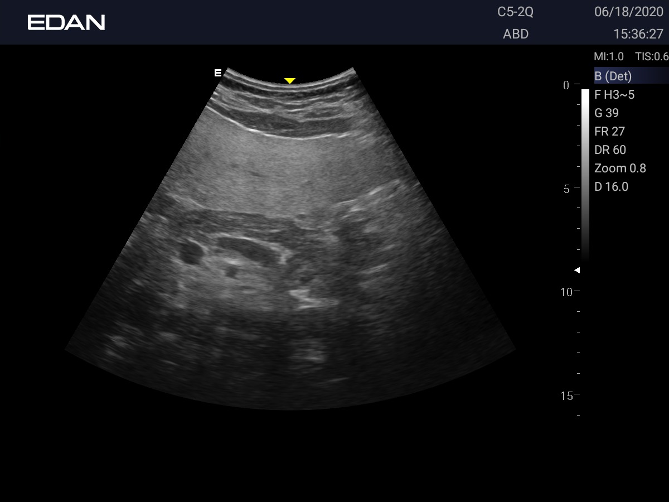Image resolution: width=669 pixels, height=502 pixels.
Task: Select the gain G 39 parameter
Action: click(607, 113)
